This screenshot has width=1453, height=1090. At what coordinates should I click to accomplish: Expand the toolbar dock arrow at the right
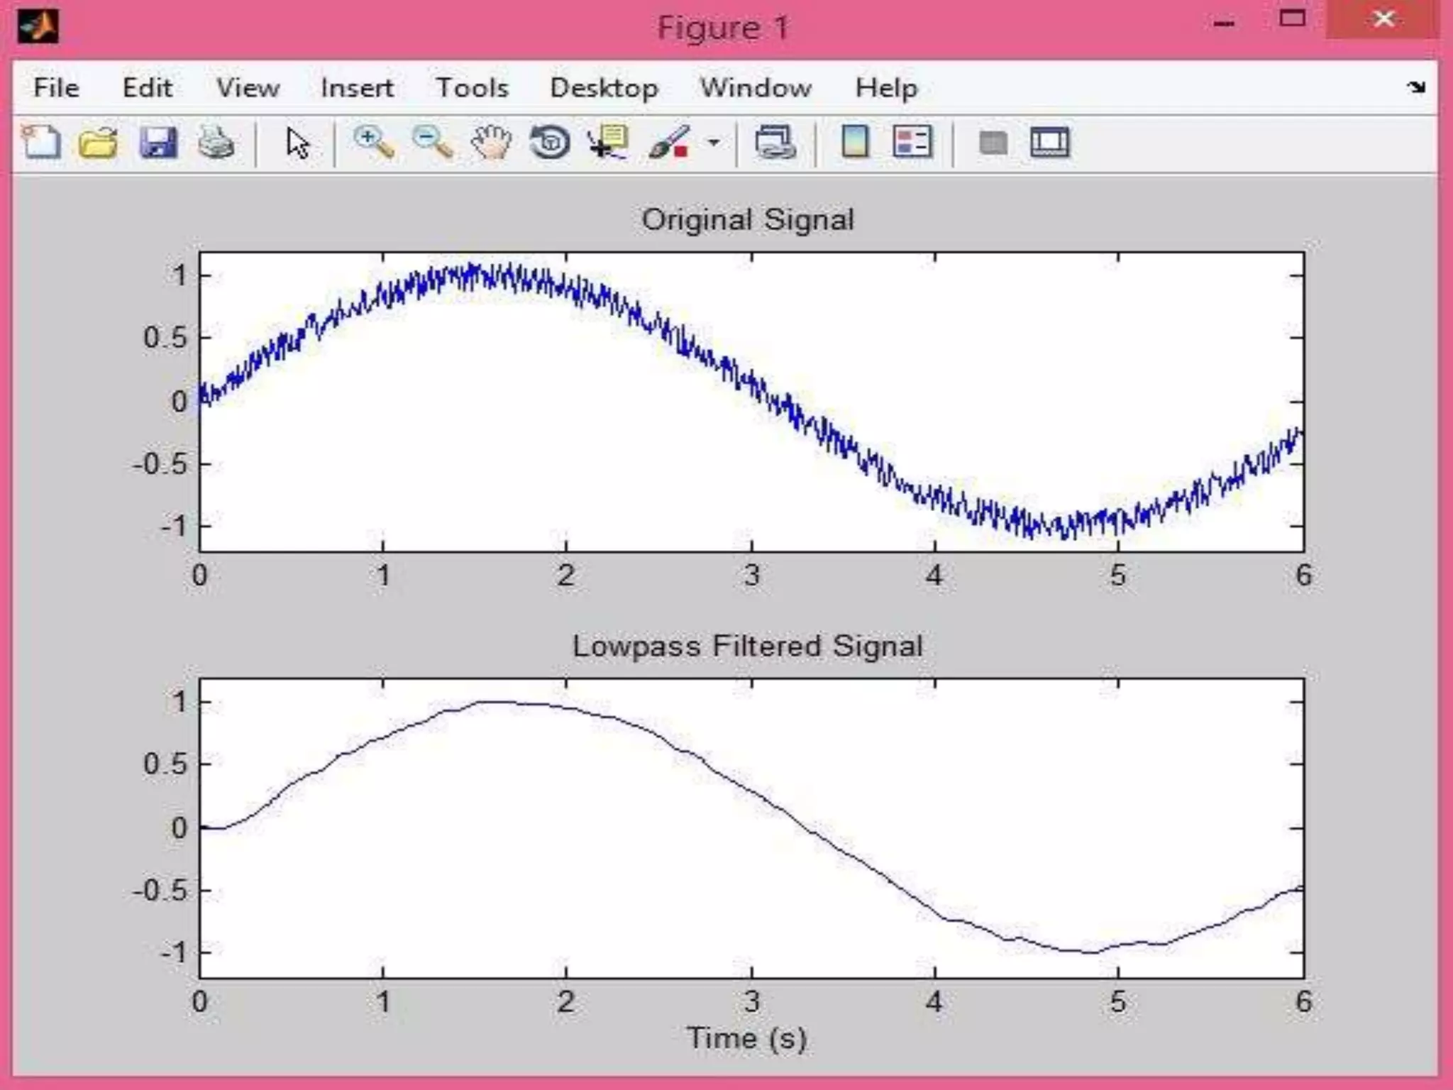pyautogui.click(x=1416, y=87)
